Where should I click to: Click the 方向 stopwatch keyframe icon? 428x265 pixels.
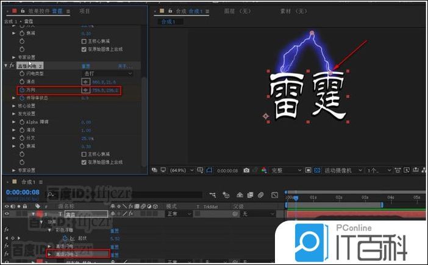click(22, 90)
